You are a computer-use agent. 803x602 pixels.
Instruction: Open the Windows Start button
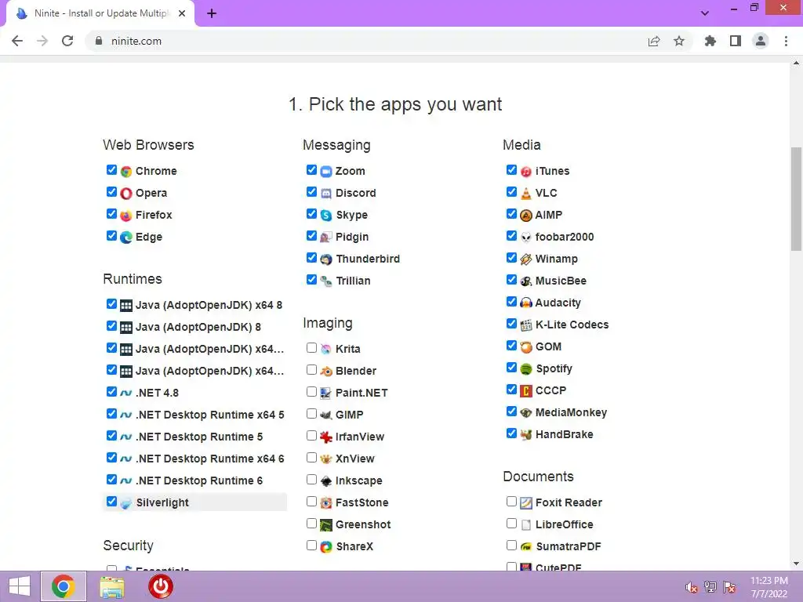coord(20,586)
